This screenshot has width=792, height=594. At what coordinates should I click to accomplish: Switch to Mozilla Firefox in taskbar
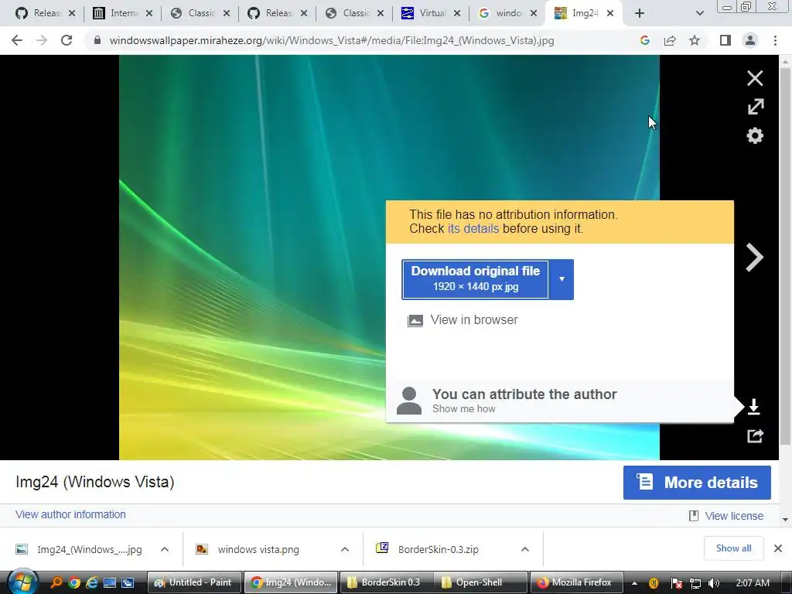575,582
